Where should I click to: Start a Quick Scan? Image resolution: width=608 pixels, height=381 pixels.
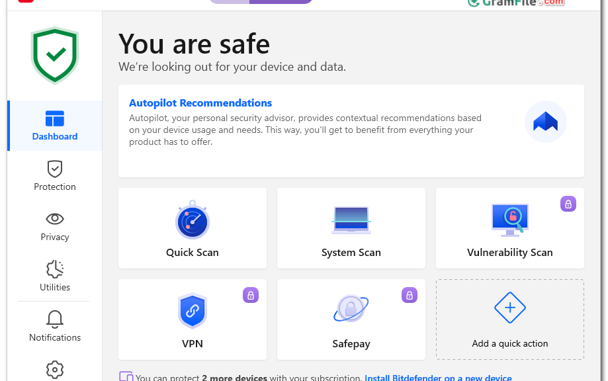[x=193, y=228]
